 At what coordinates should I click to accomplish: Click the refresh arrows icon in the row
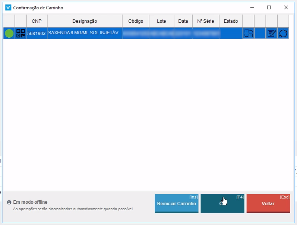click(283, 33)
